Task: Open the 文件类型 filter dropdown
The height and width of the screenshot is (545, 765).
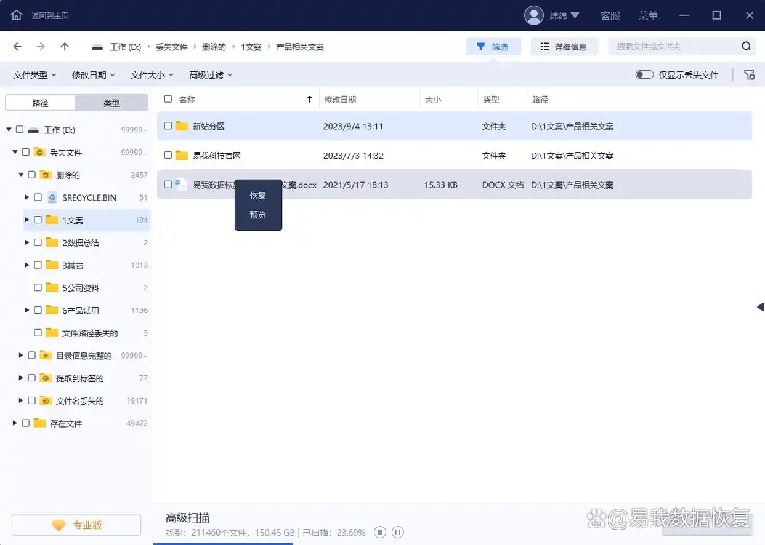Action: coord(34,74)
